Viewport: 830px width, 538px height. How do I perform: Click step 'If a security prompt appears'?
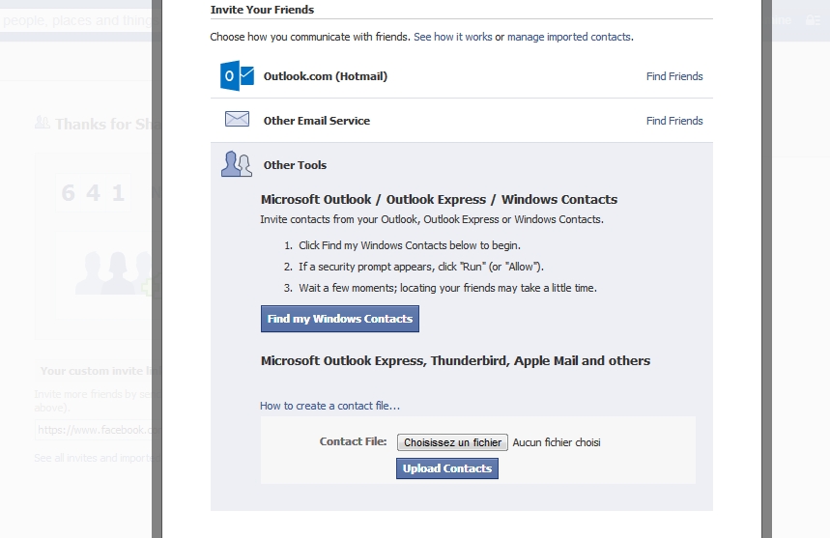click(421, 267)
